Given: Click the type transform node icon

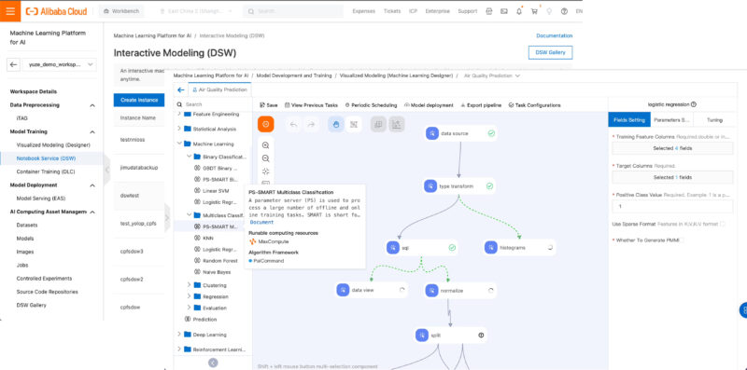Looking at the screenshot, I should (430, 186).
